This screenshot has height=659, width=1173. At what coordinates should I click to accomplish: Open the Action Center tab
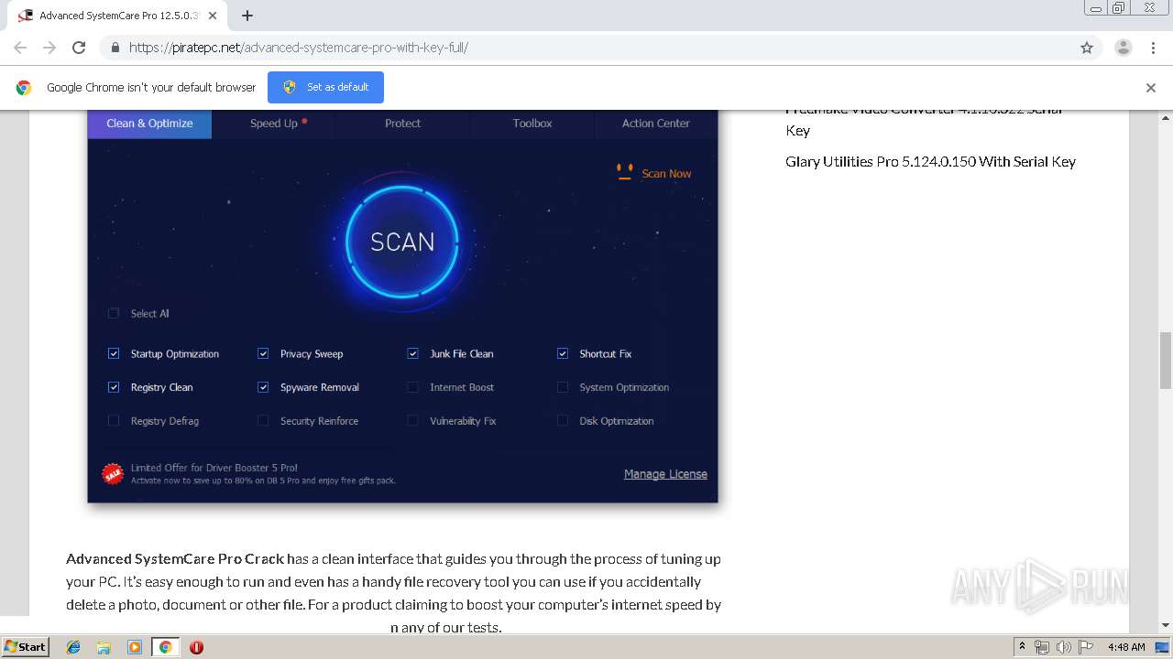click(x=656, y=124)
